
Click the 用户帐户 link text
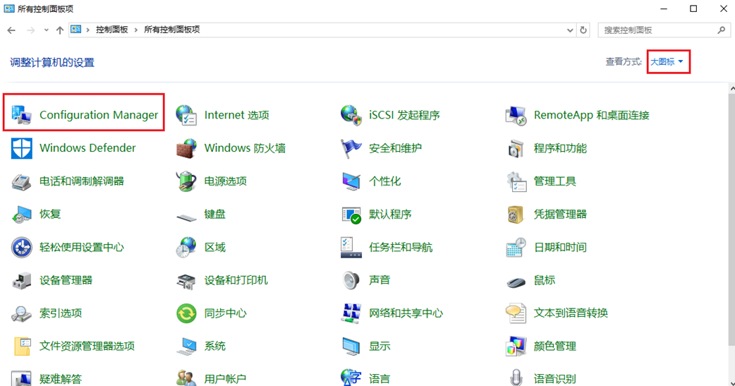(225, 378)
